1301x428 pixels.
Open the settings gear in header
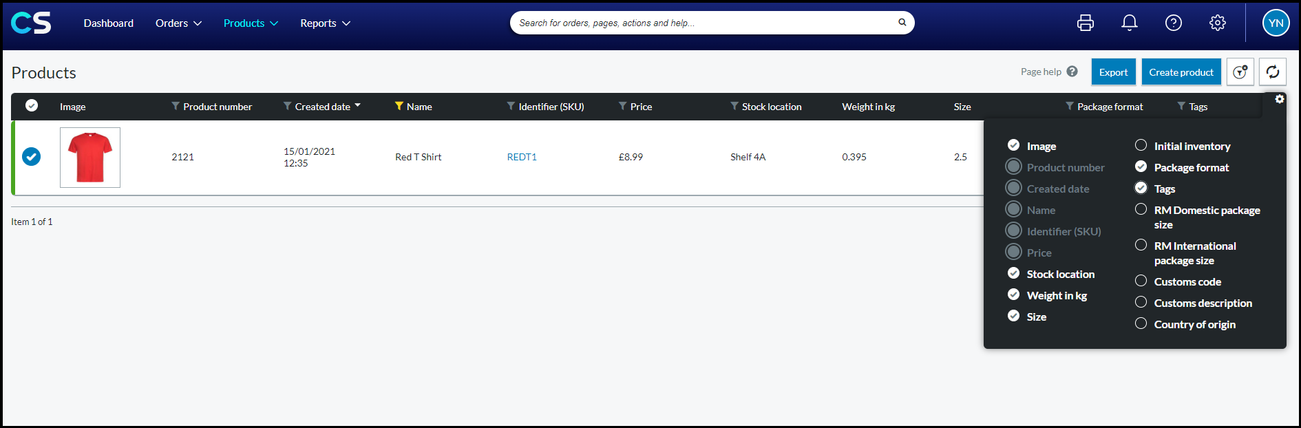coord(1218,23)
